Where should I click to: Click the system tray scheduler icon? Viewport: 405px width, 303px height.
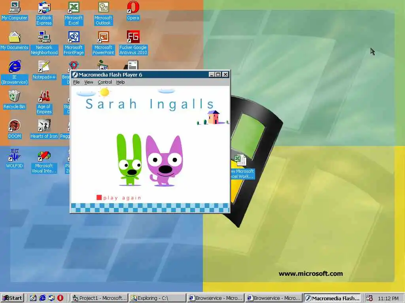pyautogui.click(x=370, y=298)
